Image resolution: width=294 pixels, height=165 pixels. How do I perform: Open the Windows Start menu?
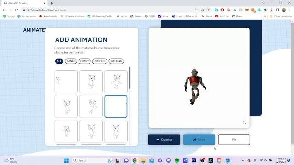[x=67, y=160]
